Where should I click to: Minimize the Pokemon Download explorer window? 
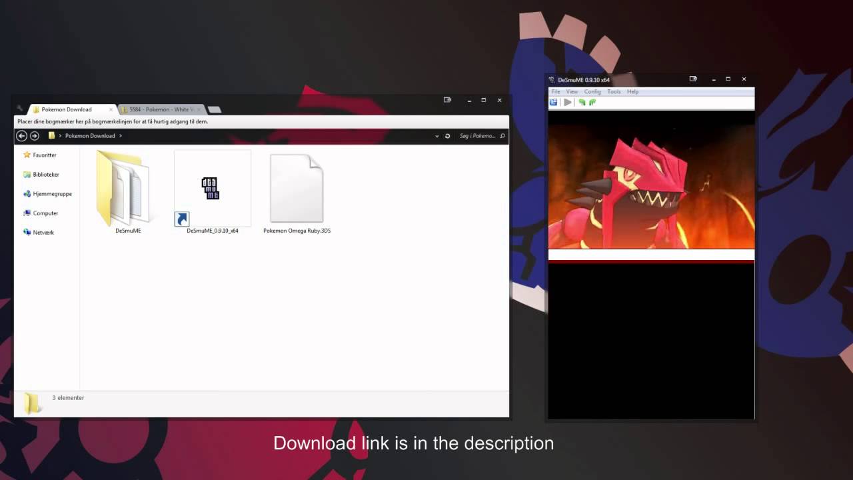coord(468,101)
